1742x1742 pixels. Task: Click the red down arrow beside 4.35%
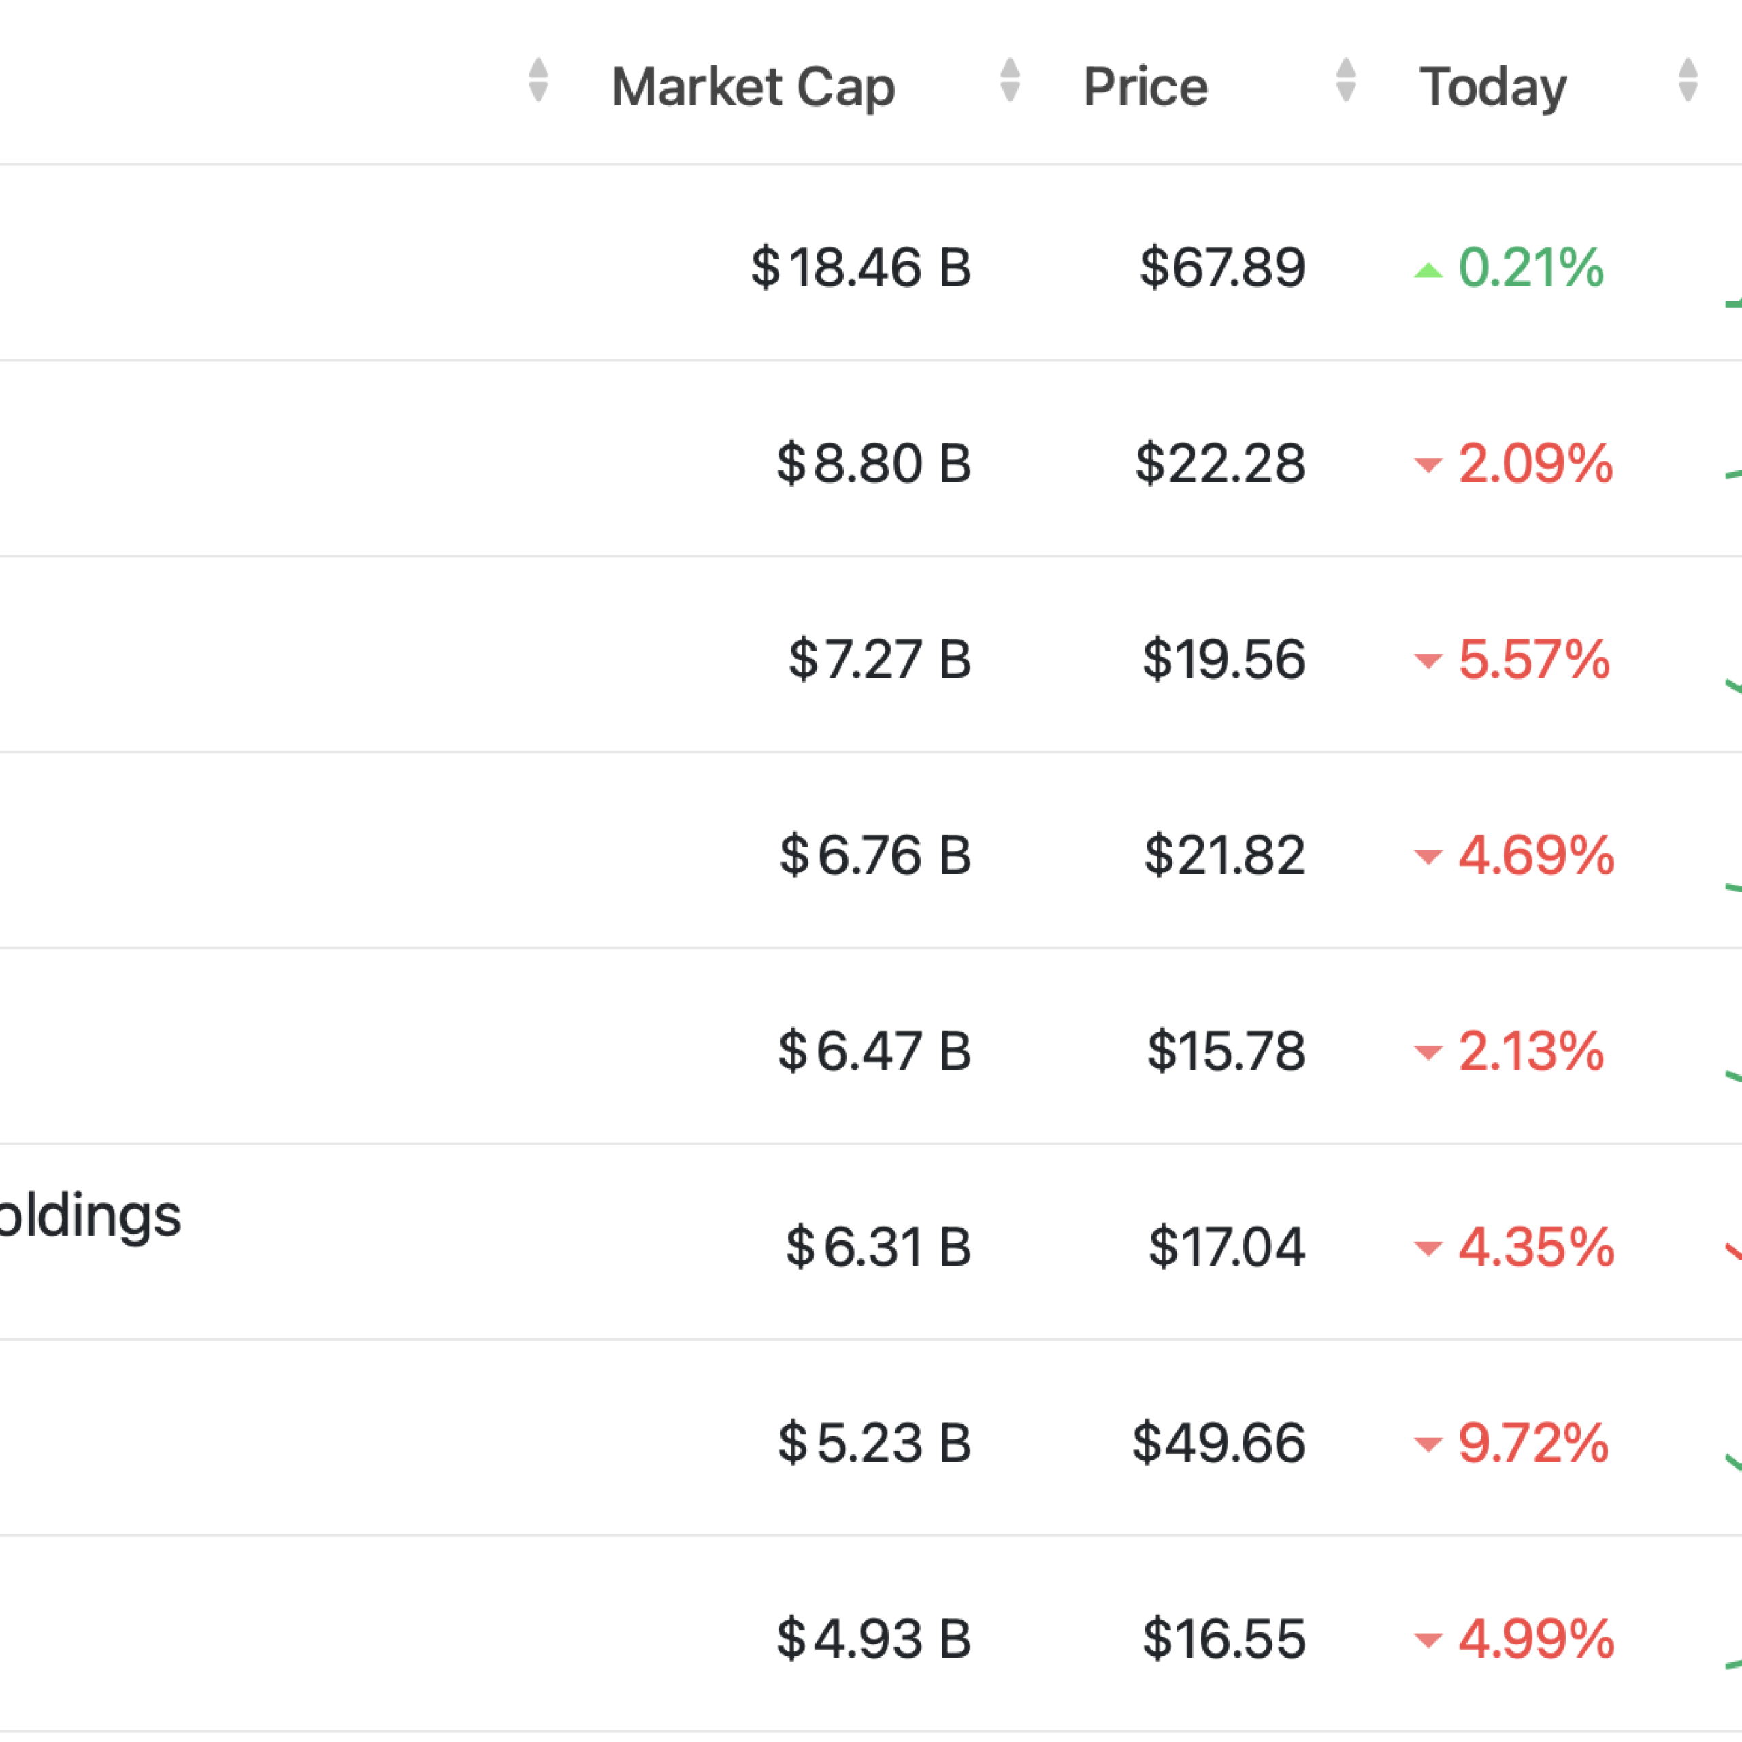coord(1428,1249)
